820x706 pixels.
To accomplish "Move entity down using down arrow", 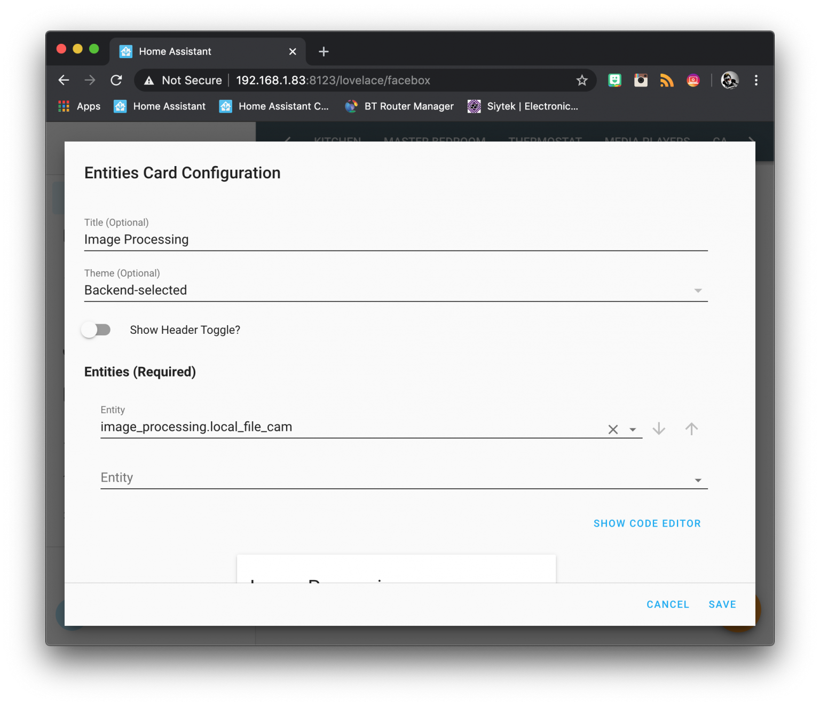I will (659, 429).
